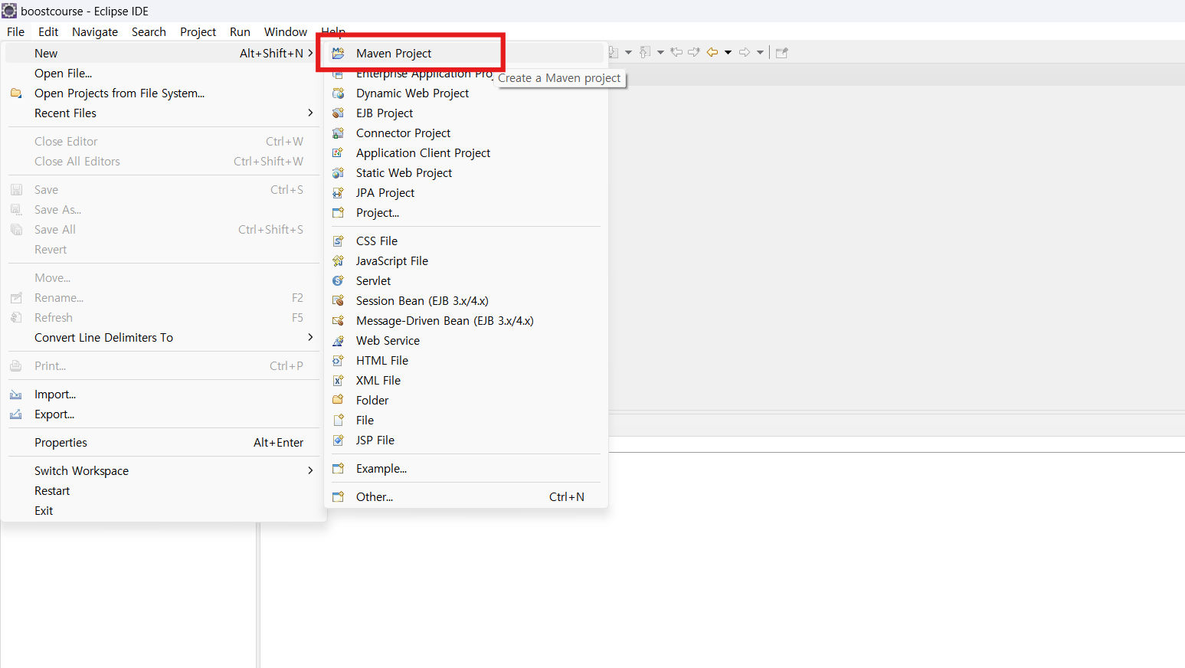Screen dimensions: 1185x668
Task: Create a Dynamic Web Project
Action: click(466, 93)
